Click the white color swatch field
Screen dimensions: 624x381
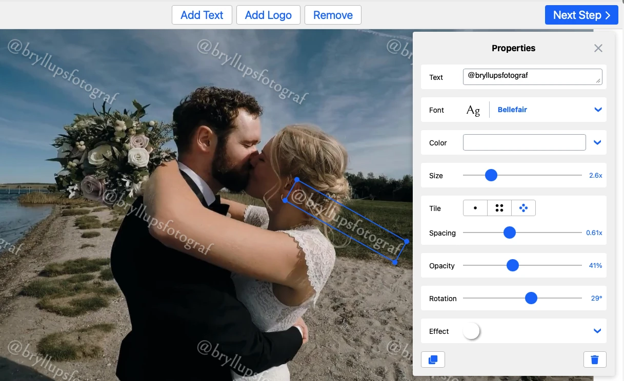tap(524, 142)
